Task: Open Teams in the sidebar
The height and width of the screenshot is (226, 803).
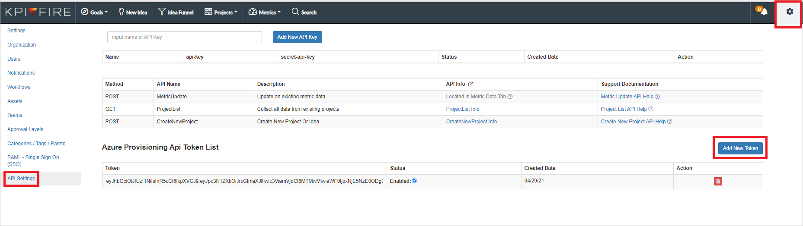Action: [x=15, y=115]
